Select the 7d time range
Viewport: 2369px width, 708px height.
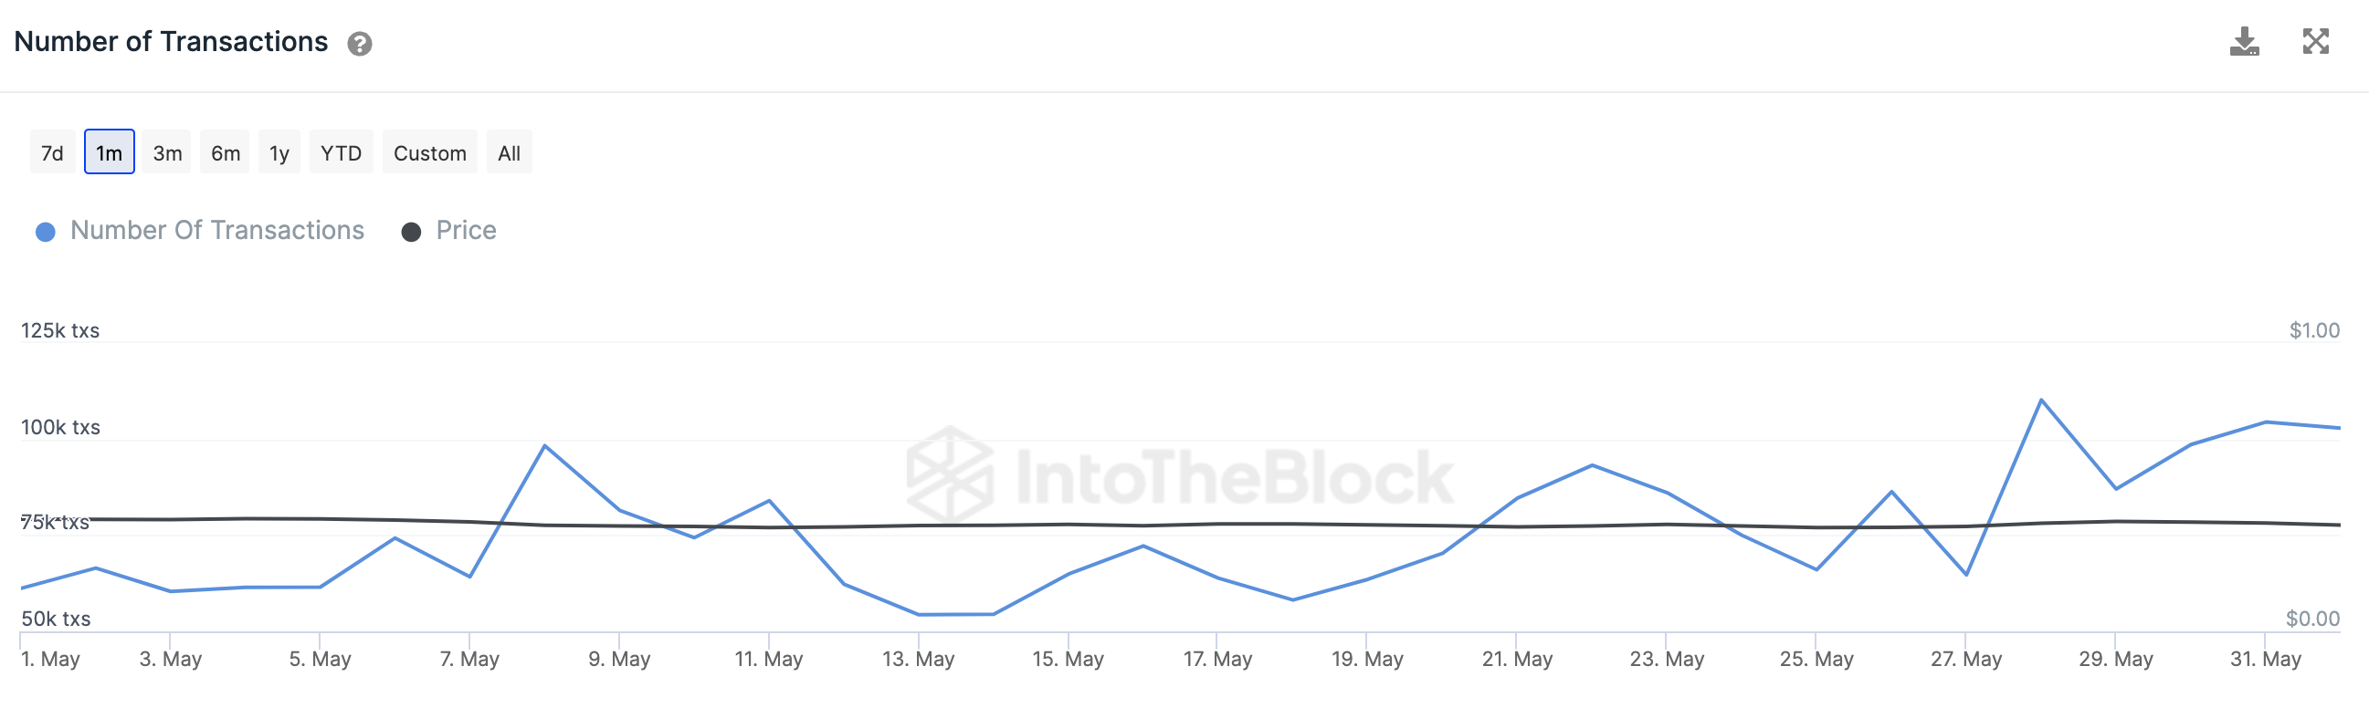[x=52, y=152]
